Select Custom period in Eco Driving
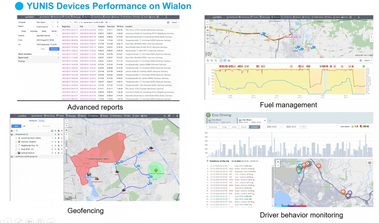379x223 pixels. point(255,127)
